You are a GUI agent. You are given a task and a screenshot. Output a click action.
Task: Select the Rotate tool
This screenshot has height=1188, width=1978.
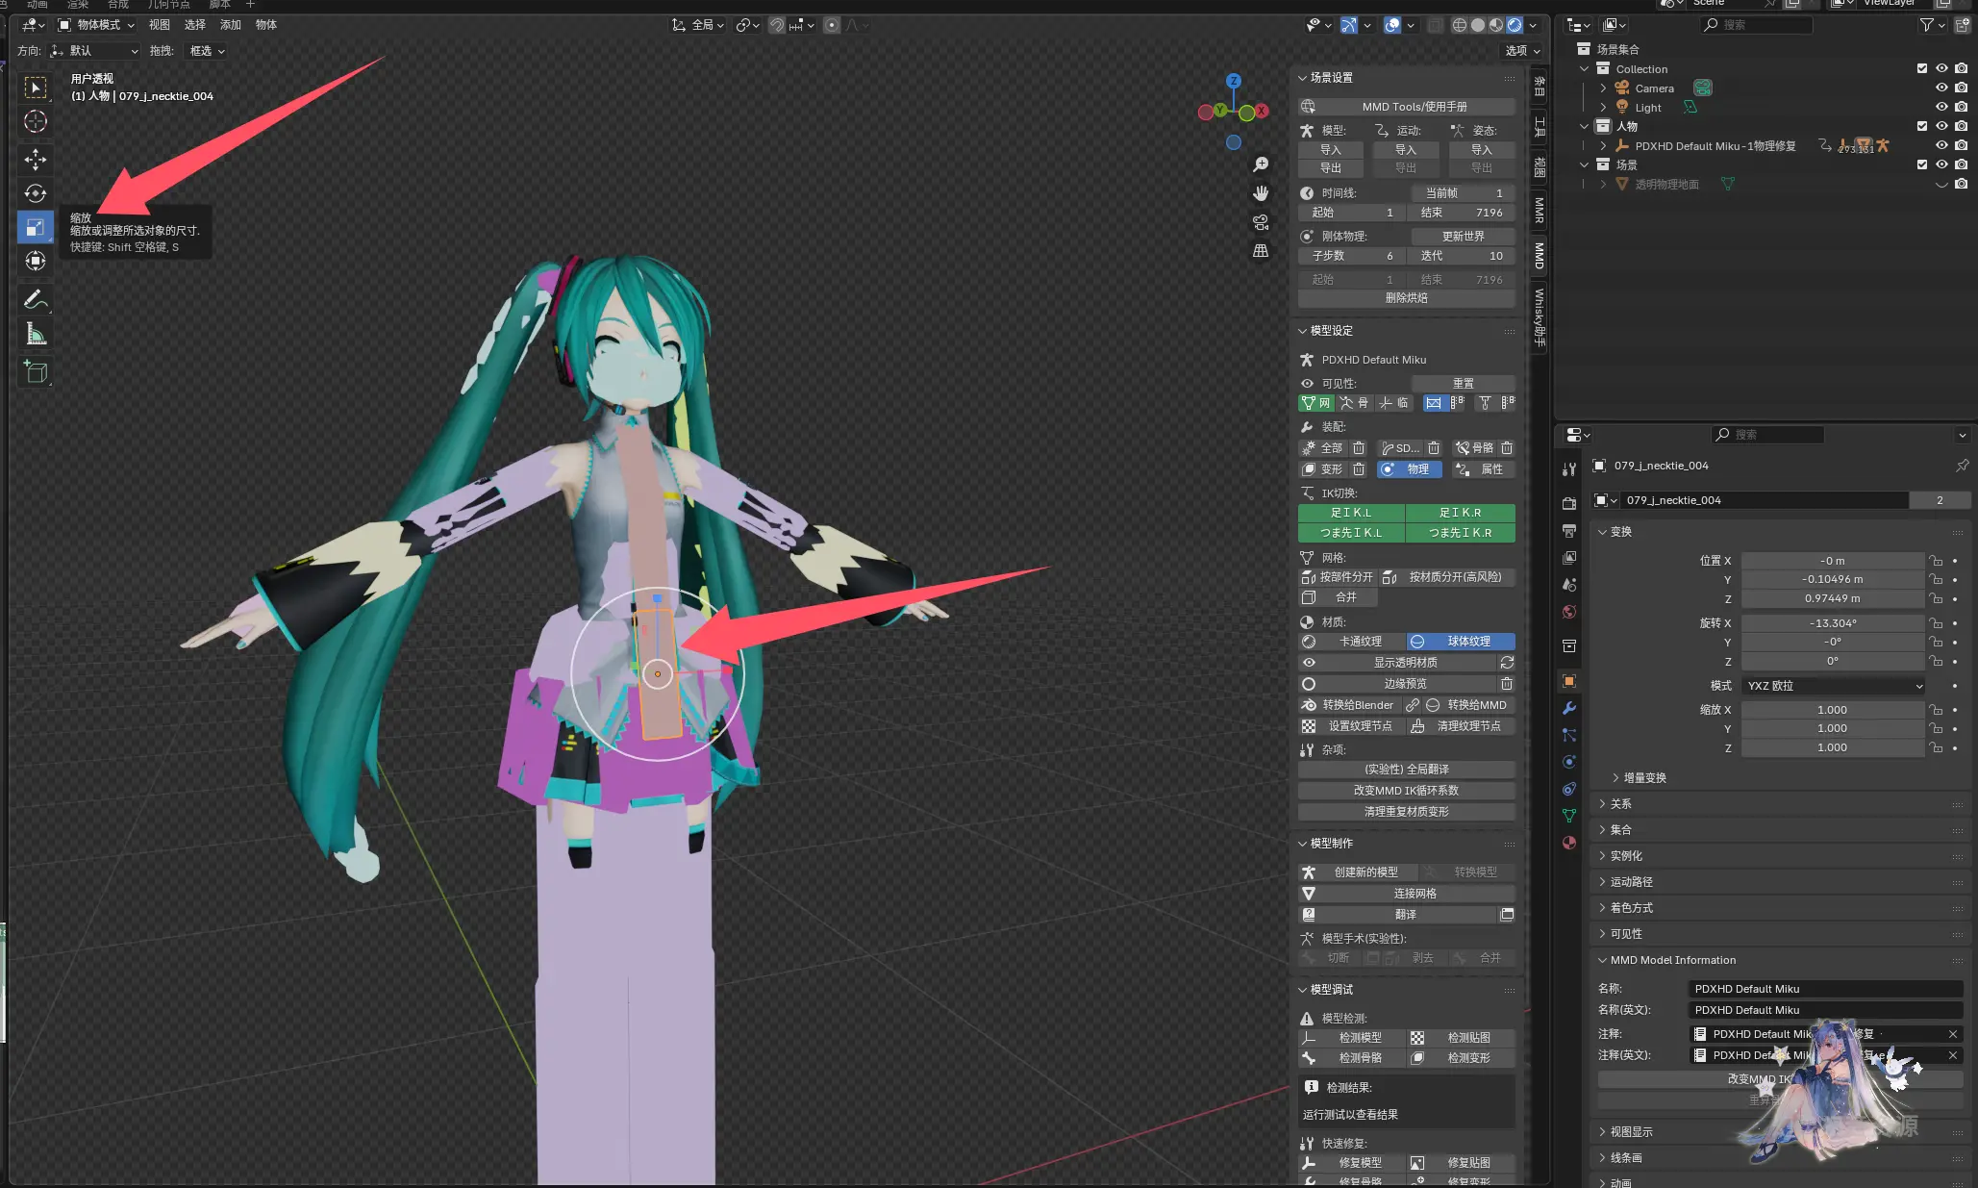[x=36, y=193]
